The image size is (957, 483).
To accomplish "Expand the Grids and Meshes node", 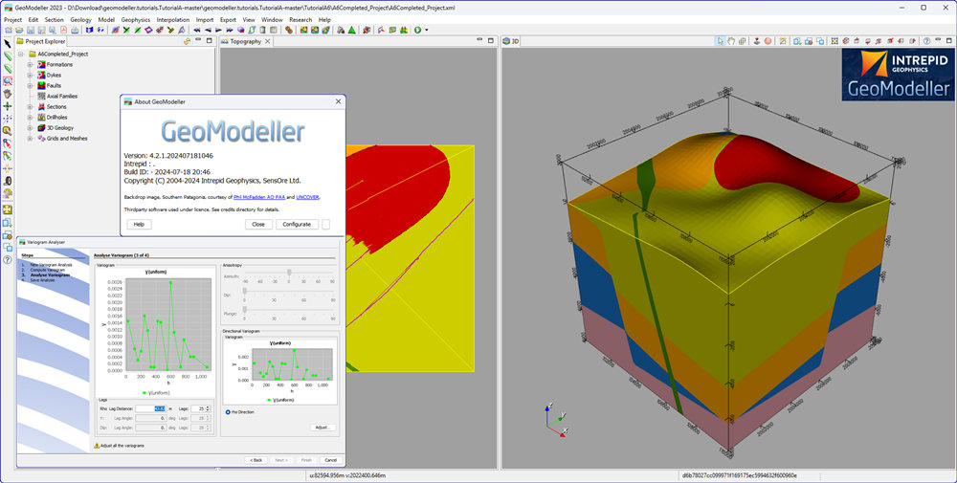I will tap(30, 139).
